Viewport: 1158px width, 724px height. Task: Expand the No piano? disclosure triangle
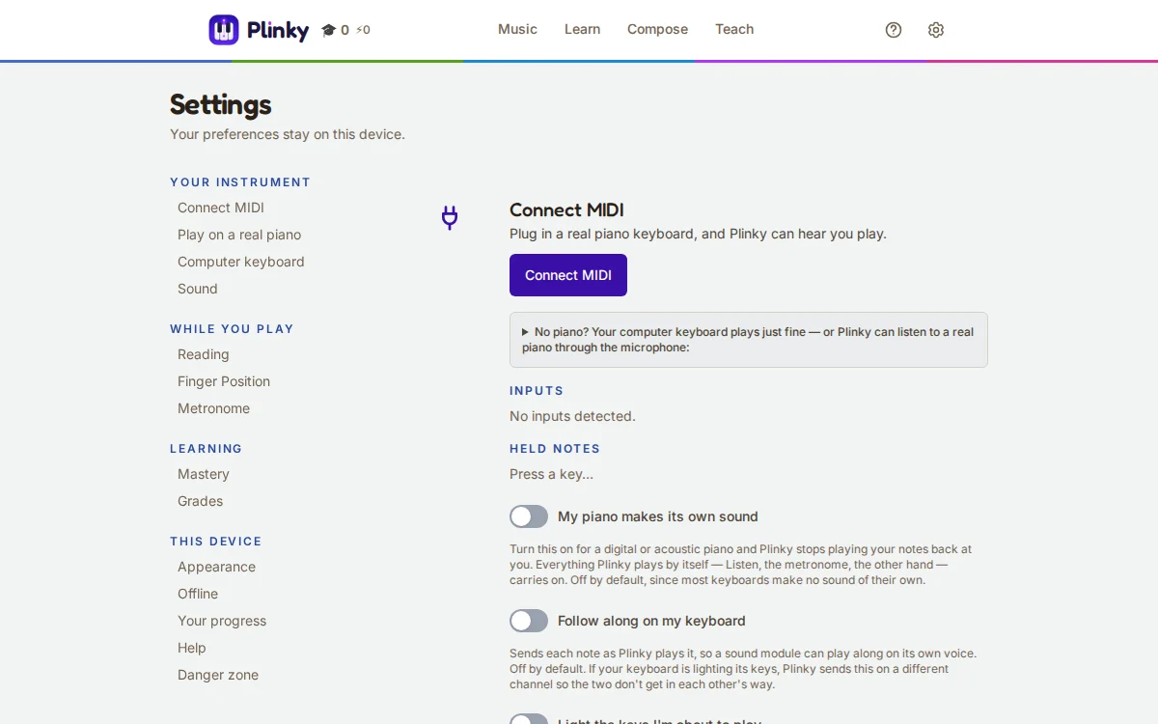pos(525,332)
